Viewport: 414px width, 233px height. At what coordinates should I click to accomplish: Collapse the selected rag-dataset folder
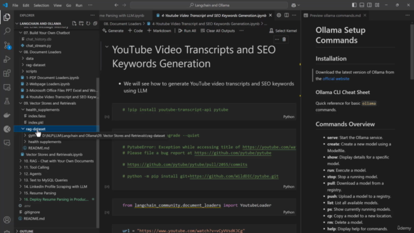23,129
